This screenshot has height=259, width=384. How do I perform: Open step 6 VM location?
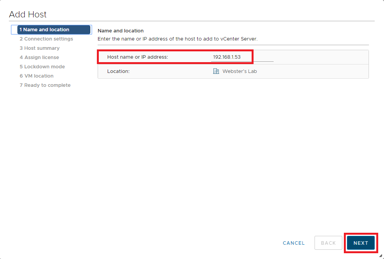pyautogui.click(x=37, y=76)
